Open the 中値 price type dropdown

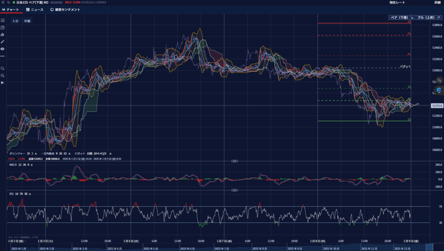click(27, 21)
